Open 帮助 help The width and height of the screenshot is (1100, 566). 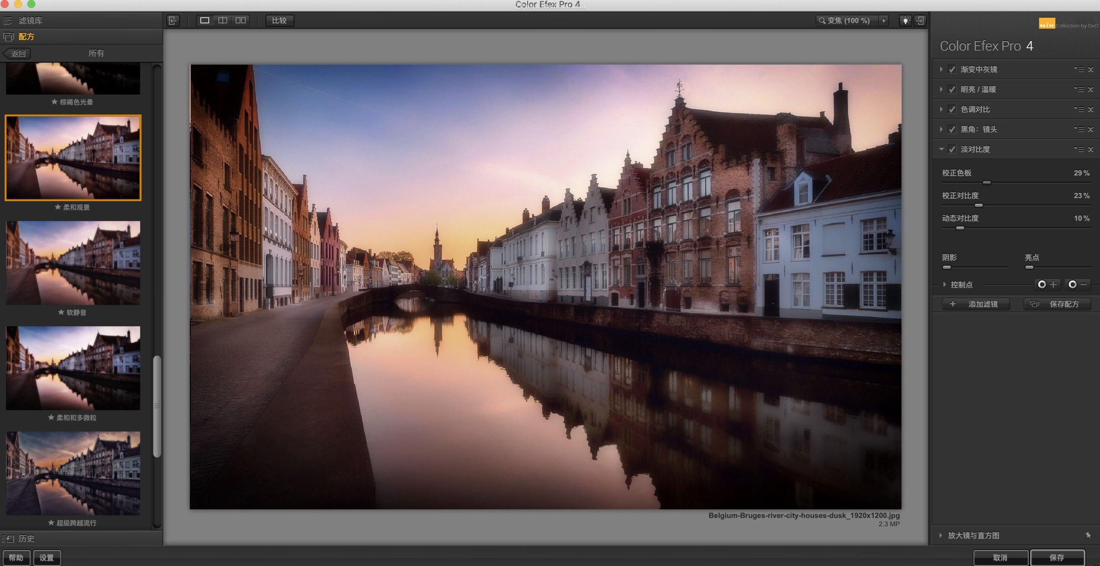[16, 557]
